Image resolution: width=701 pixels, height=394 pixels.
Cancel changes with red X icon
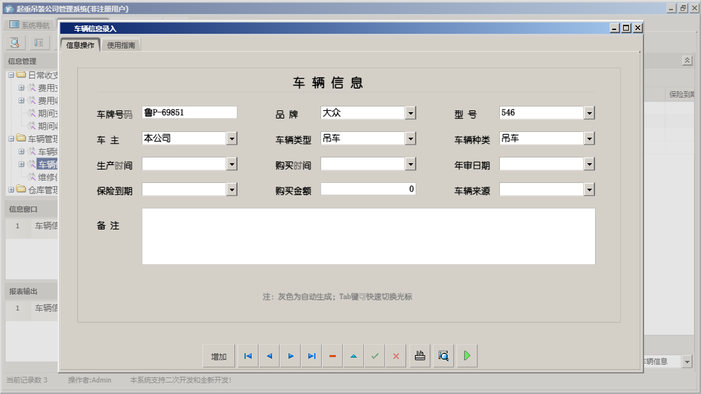point(396,356)
